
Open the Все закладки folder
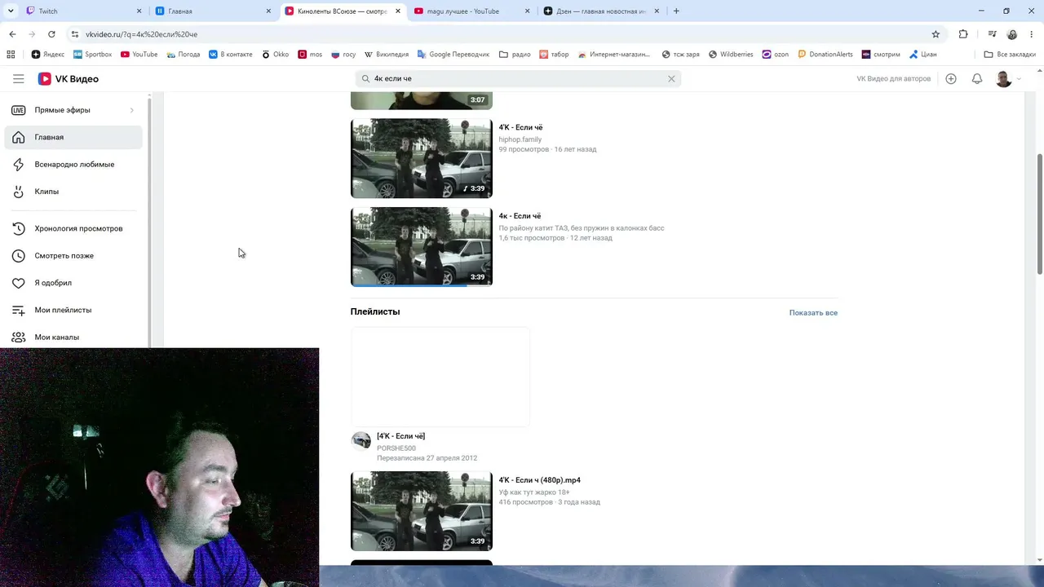click(1010, 55)
